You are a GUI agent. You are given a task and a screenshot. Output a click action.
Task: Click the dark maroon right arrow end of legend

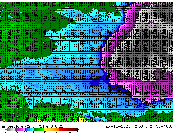[78, 129]
